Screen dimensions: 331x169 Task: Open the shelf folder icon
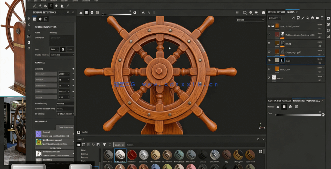click(x=79, y=145)
